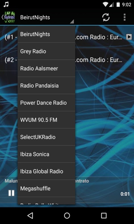This screenshot has height=224, width=134.
Task: Play stream #1 via arrow icon
Action: pyautogui.click(x=129, y=37)
